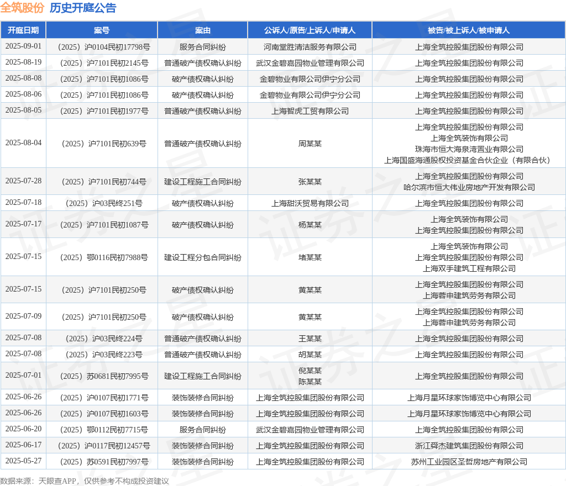Image resolution: width=566 pixels, height=486 pixels.
Task: Select the 案号 column header
Action: pyautogui.click(x=102, y=30)
